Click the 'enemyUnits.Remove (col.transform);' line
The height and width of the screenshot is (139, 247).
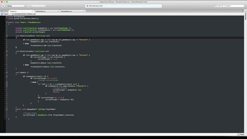[x=46, y=63]
